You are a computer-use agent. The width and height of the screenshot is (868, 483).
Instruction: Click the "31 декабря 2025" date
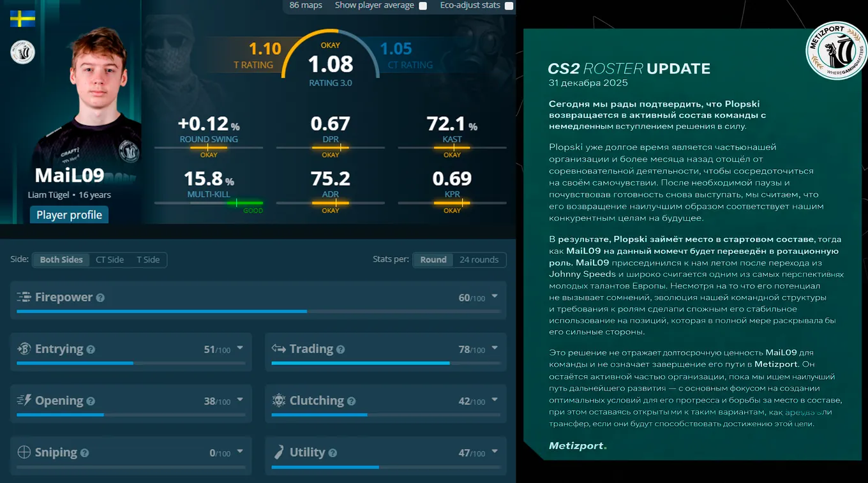(x=588, y=83)
